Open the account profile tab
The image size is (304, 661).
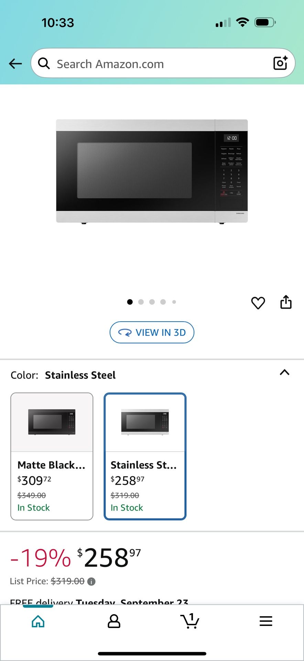[114, 621]
